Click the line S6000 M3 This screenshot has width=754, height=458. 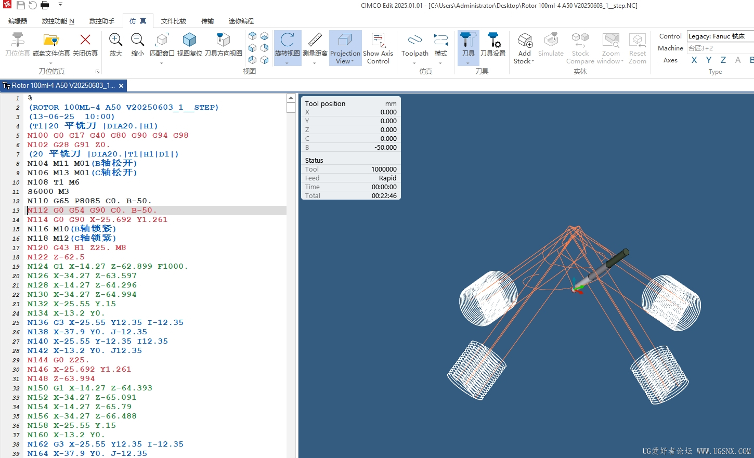pyautogui.click(x=48, y=192)
